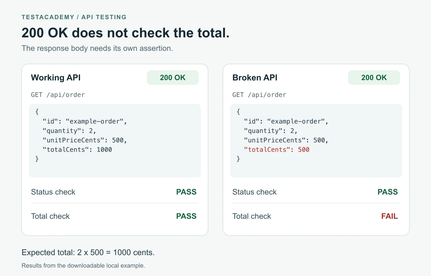Click the red "totalCents": 500 line
The width and height of the screenshot is (431, 276).
tap(277, 149)
